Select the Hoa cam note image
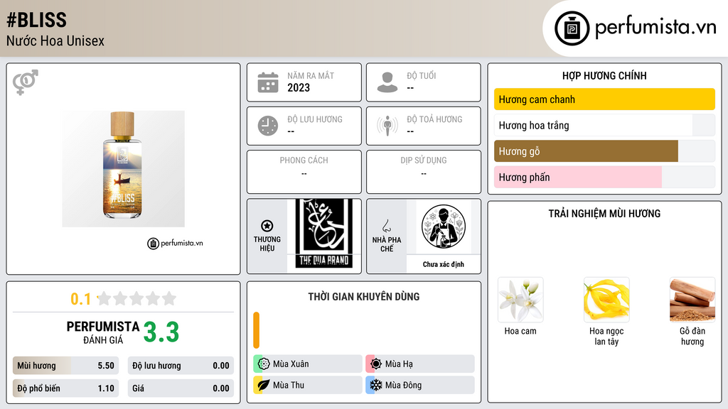The height and width of the screenshot is (409, 728). click(x=520, y=300)
